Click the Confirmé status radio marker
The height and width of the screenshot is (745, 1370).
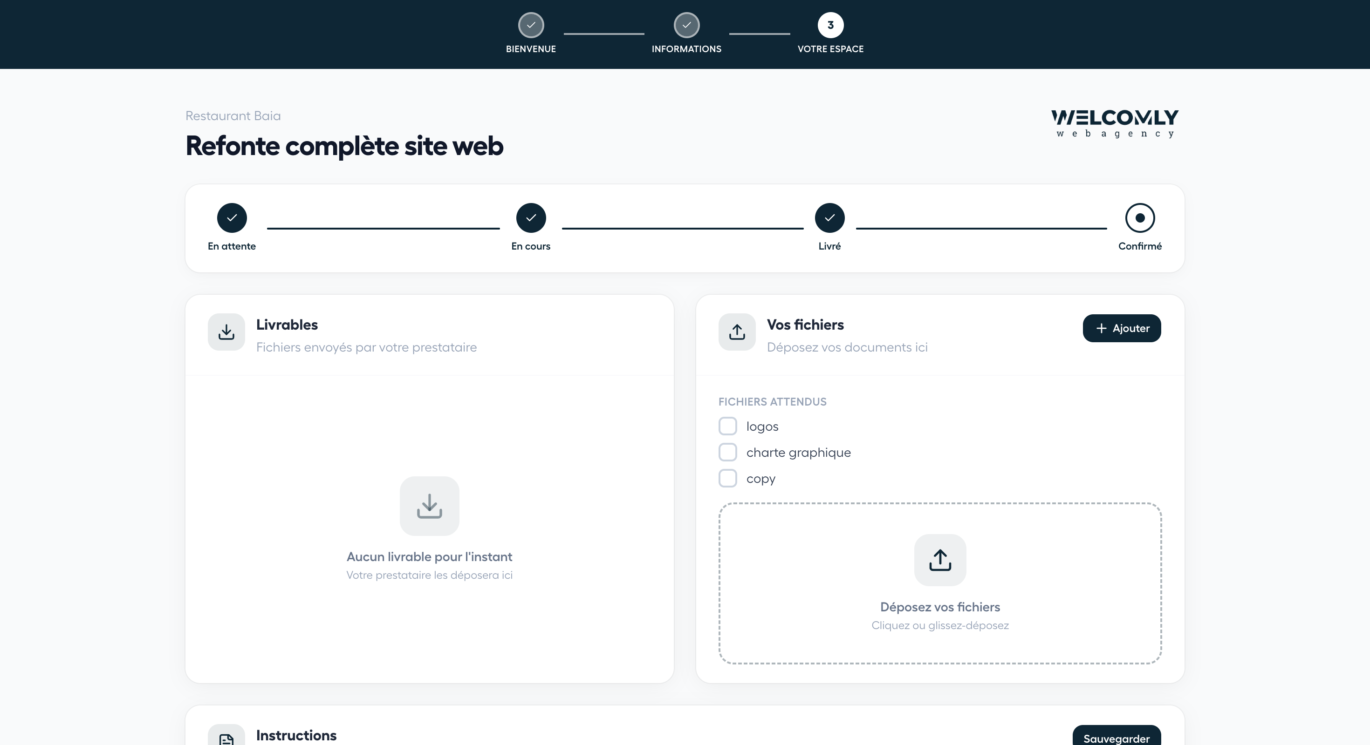[1140, 218]
